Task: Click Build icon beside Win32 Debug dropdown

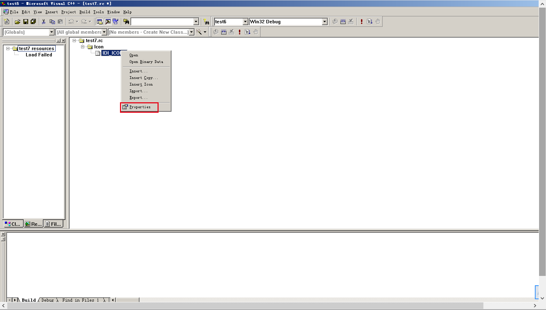Action: coord(343,22)
